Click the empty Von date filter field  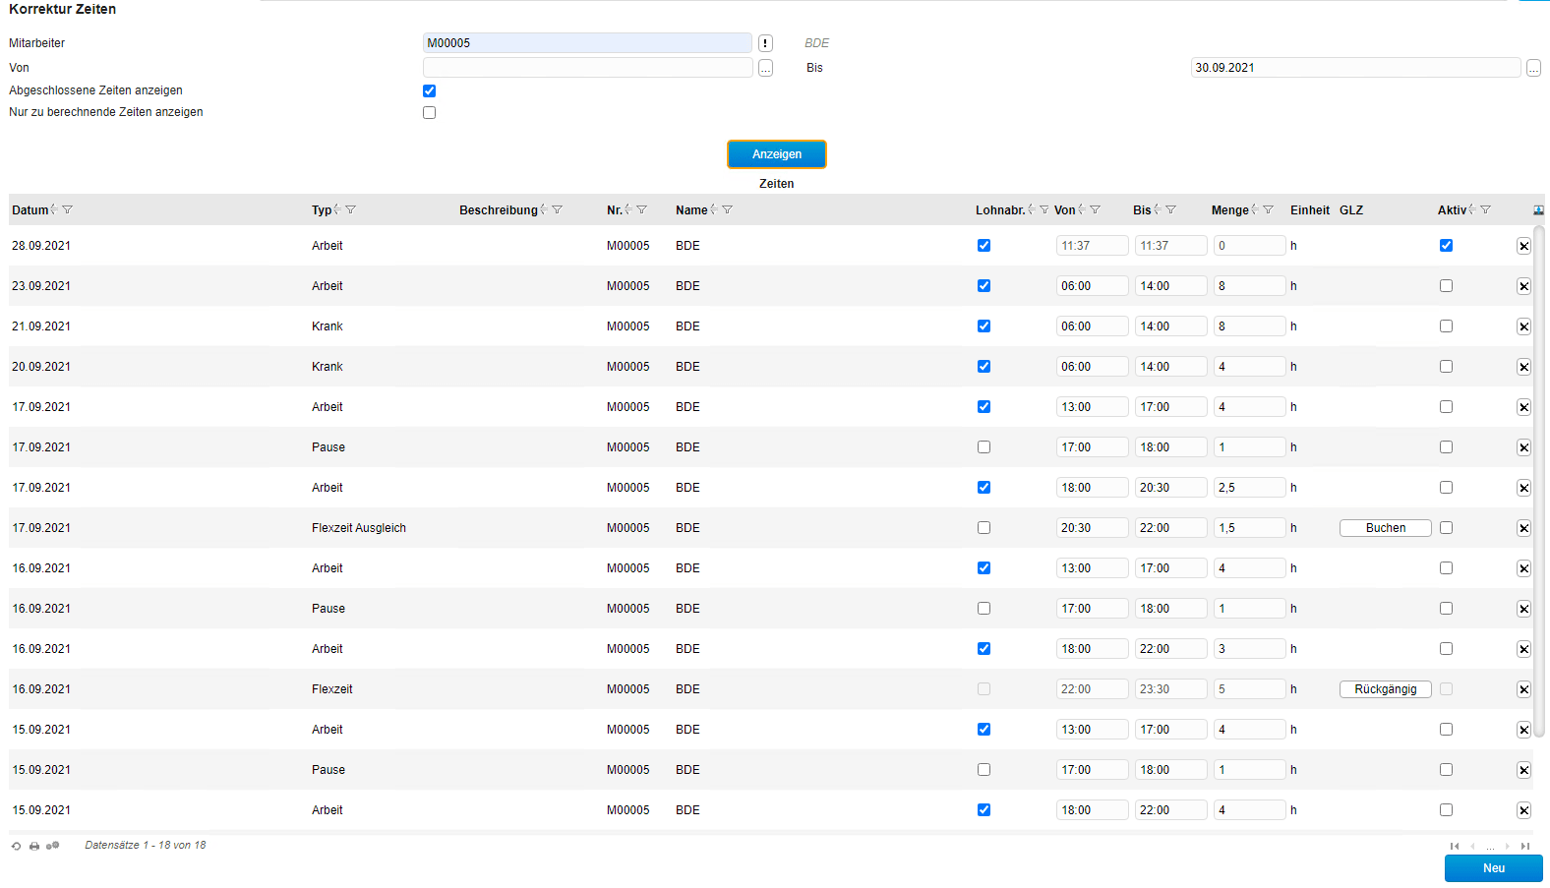point(587,68)
